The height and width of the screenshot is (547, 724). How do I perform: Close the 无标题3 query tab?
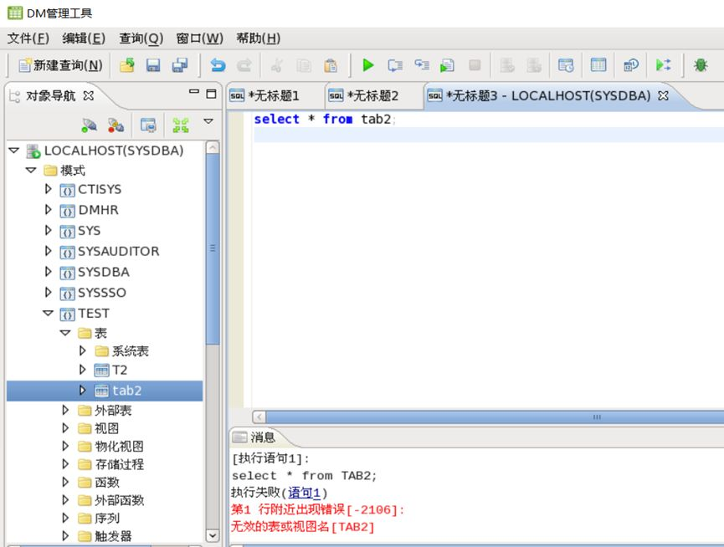[x=663, y=95]
